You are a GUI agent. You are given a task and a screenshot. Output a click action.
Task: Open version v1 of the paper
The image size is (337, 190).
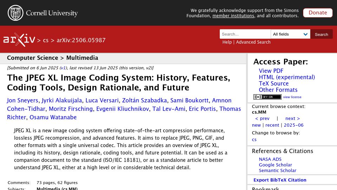[x=63, y=68]
